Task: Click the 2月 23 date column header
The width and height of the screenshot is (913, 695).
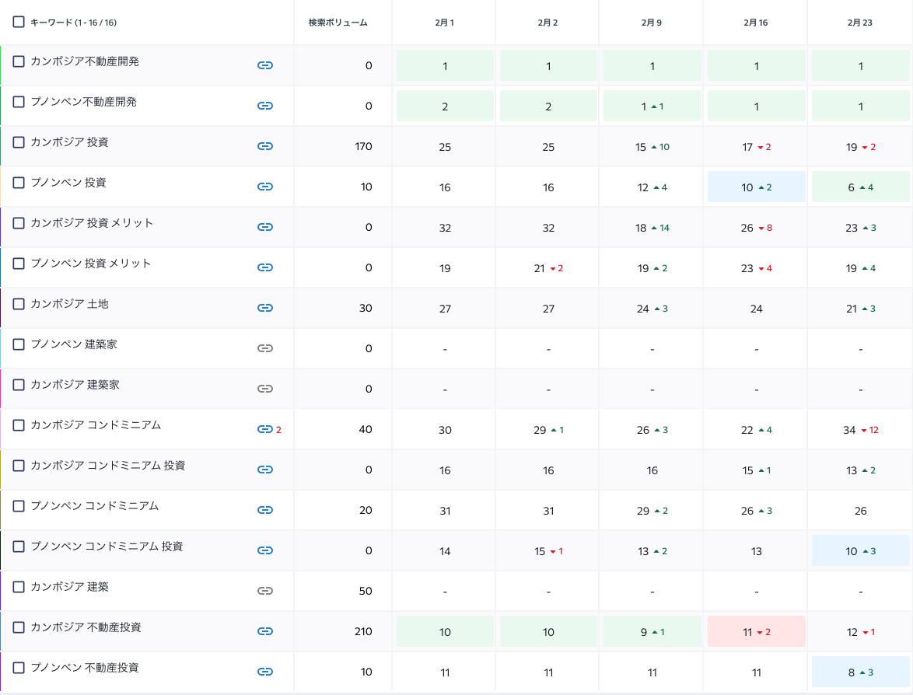Action: pyautogui.click(x=859, y=23)
